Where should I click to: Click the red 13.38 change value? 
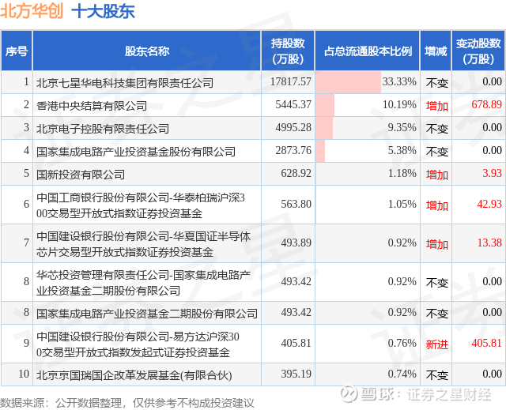tap(489, 243)
